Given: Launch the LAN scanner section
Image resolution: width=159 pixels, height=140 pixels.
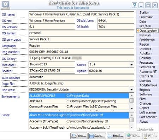Looking at the screenshot, I should 148,112.
